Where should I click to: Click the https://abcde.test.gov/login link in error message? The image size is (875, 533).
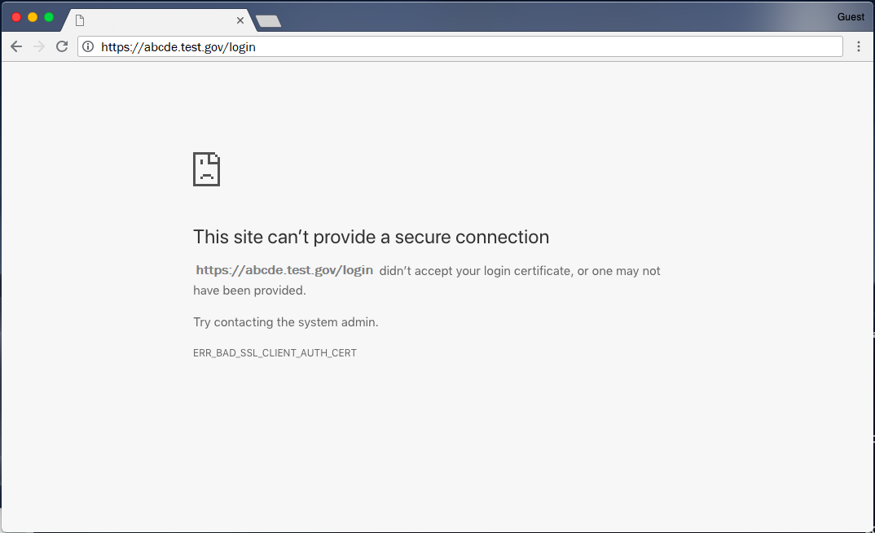(284, 269)
